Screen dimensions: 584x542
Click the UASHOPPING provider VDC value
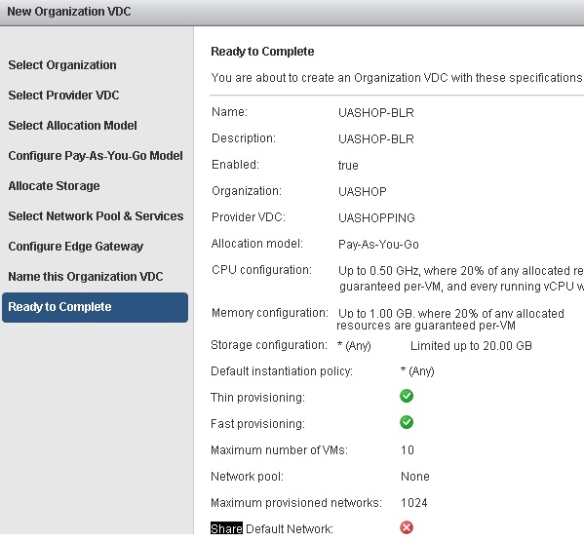point(376,218)
